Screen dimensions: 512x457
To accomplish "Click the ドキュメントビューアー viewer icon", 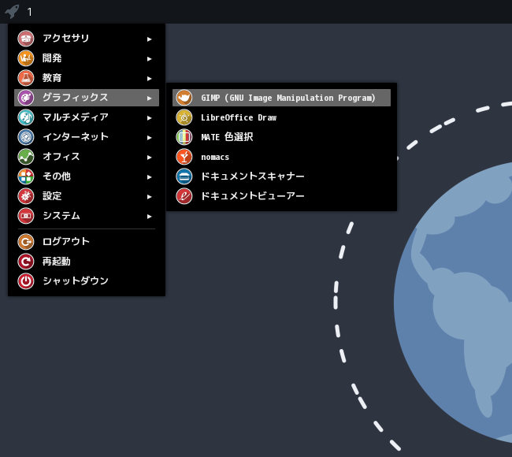I will (x=184, y=196).
